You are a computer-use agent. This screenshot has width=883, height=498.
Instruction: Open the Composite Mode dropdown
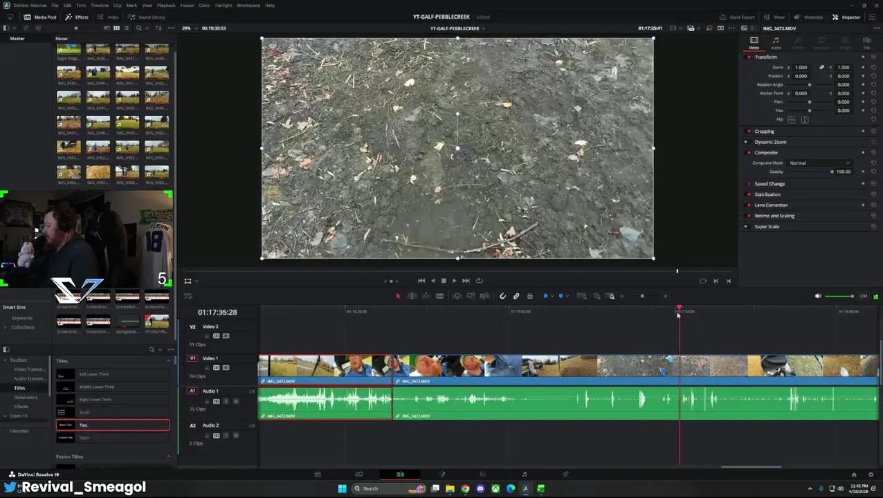click(820, 163)
